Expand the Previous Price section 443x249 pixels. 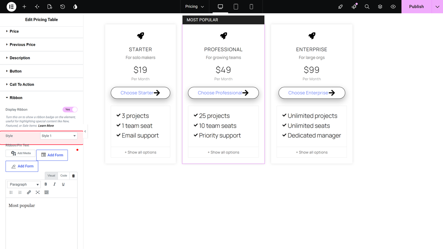click(42, 45)
